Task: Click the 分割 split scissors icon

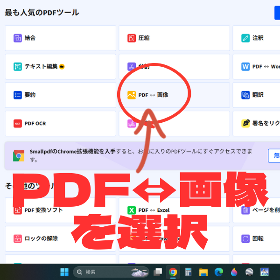Action: tap(131, 67)
